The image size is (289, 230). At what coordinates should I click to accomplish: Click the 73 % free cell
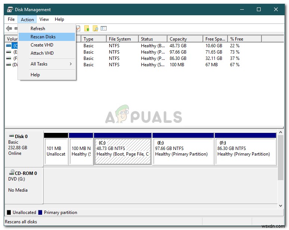pos(235,52)
